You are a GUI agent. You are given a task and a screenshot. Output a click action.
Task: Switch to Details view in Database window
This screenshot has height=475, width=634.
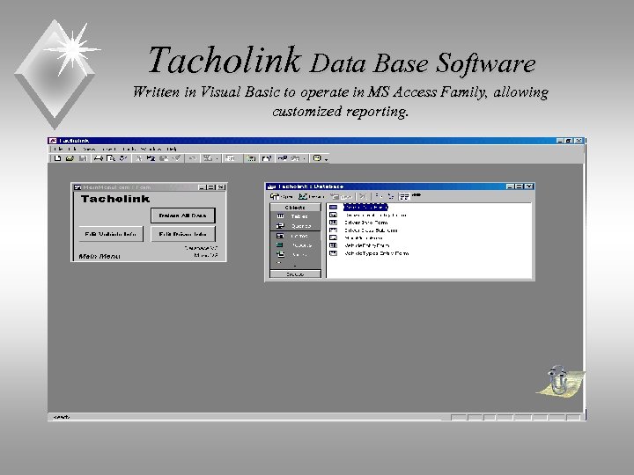pyautogui.click(x=416, y=195)
